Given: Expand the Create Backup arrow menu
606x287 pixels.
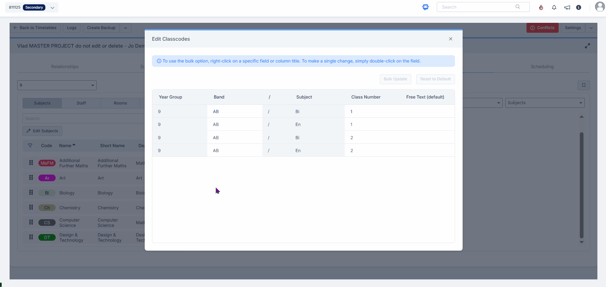Looking at the screenshot, I should 126,28.
